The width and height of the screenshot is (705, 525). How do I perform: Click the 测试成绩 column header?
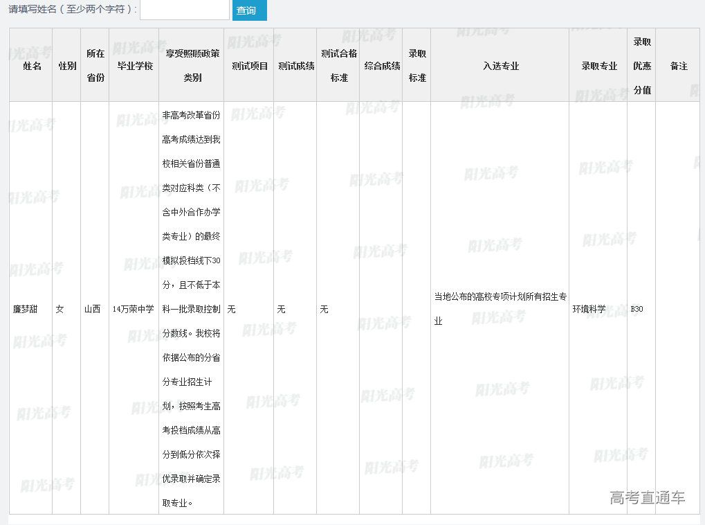tap(295, 66)
